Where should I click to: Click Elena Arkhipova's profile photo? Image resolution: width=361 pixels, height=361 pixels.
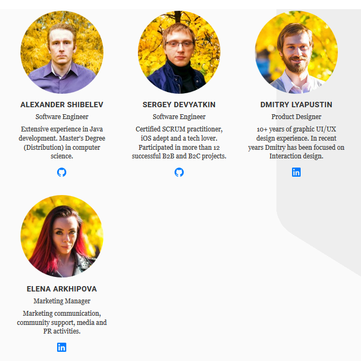click(x=62, y=237)
